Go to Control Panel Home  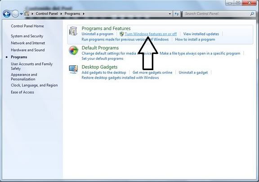27,26
